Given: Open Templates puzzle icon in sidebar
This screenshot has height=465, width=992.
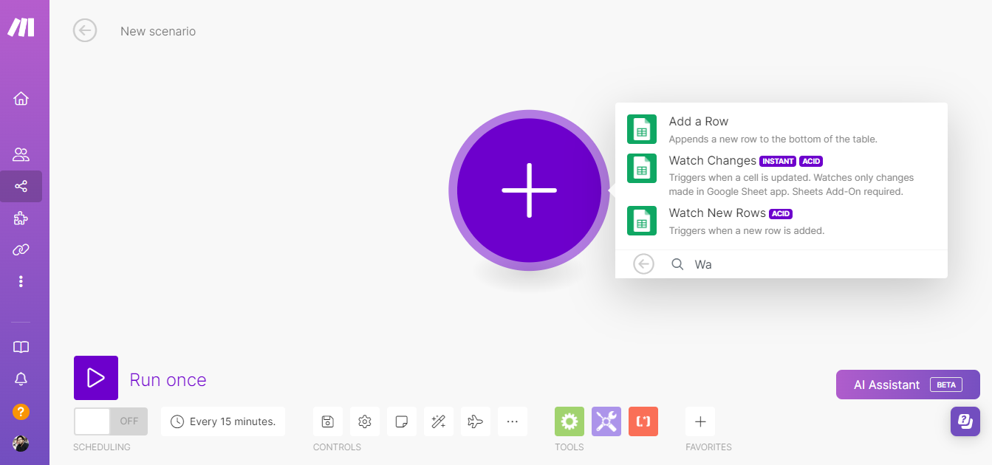Looking at the screenshot, I should click(x=21, y=218).
